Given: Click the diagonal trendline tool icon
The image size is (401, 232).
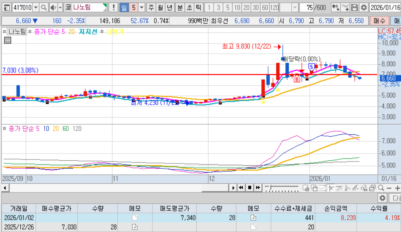Looking at the screenshot, I should point(356,188).
